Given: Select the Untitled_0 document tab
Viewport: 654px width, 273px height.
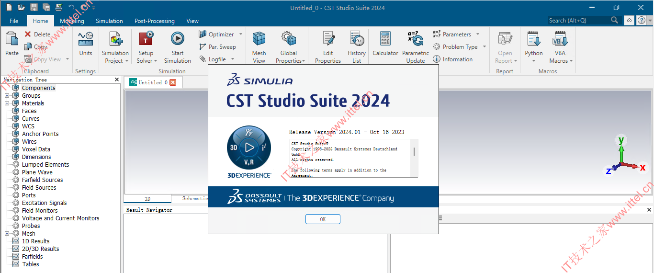Looking at the screenshot, I should coord(153,82).
